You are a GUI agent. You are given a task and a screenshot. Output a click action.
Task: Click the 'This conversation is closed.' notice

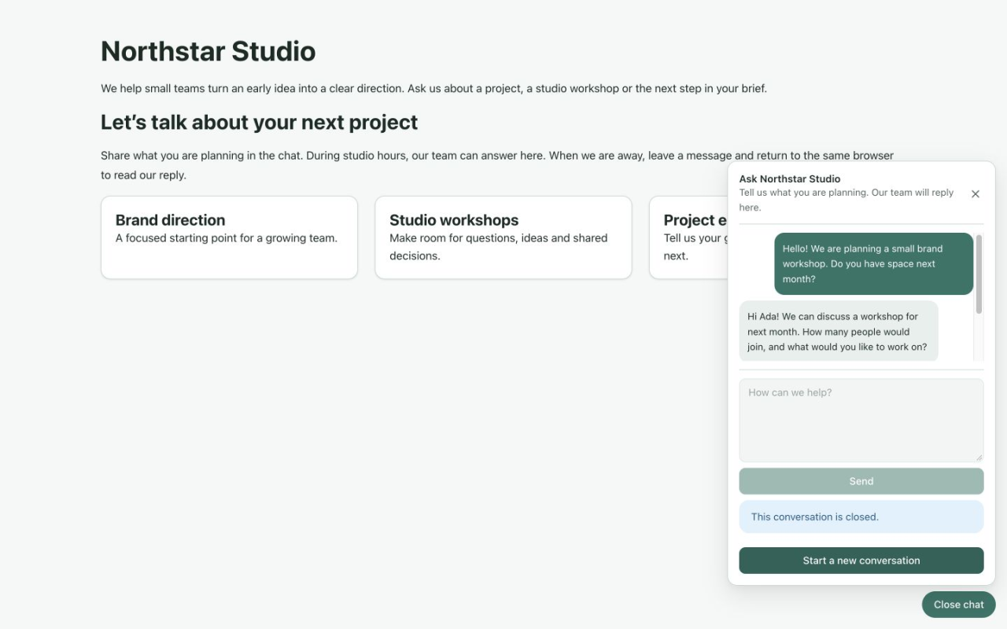click(x=861, y=517)
